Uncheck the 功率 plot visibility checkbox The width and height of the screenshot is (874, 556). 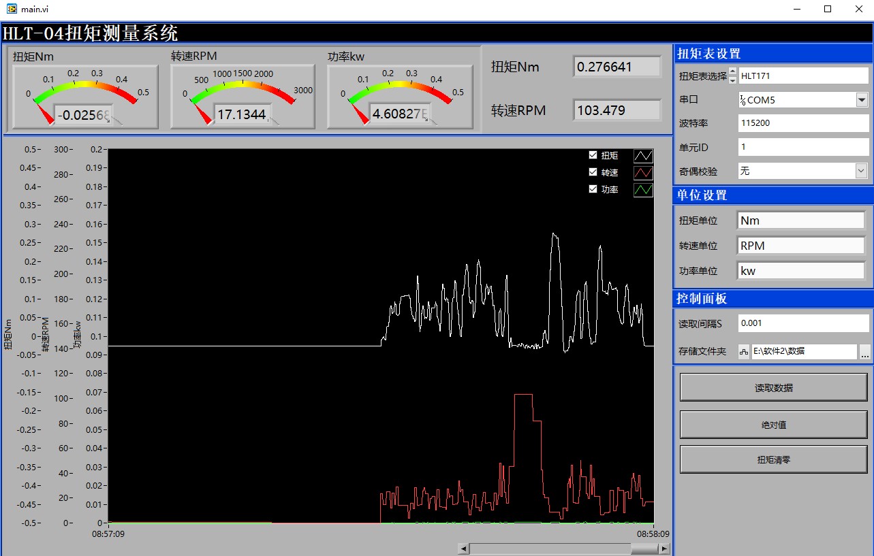point(593,189)
